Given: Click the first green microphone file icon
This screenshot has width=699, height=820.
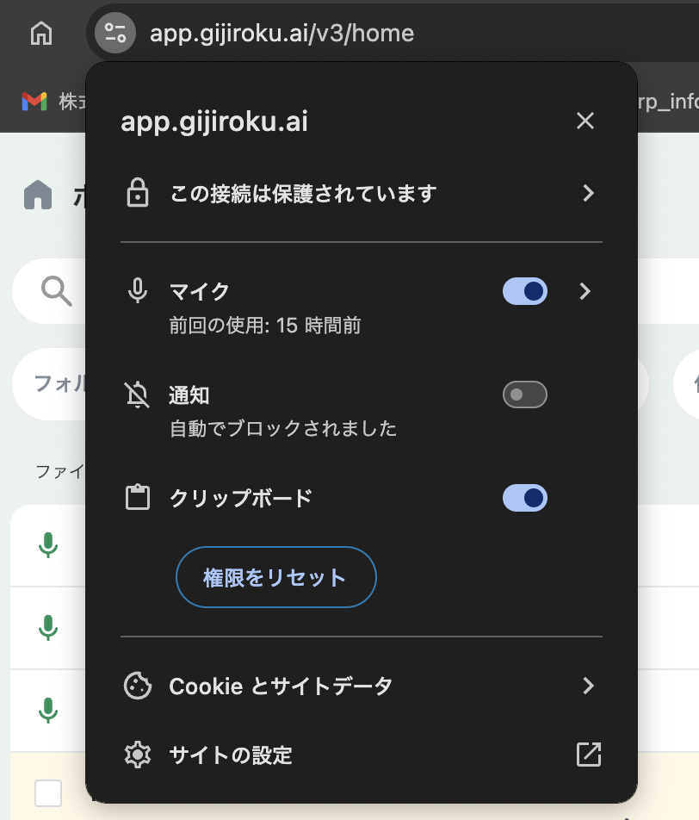Looking at the screenshot, I should (x=48, y=545).
